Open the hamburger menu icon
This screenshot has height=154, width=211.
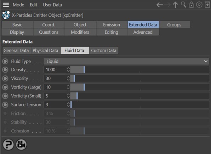(6, 5)
